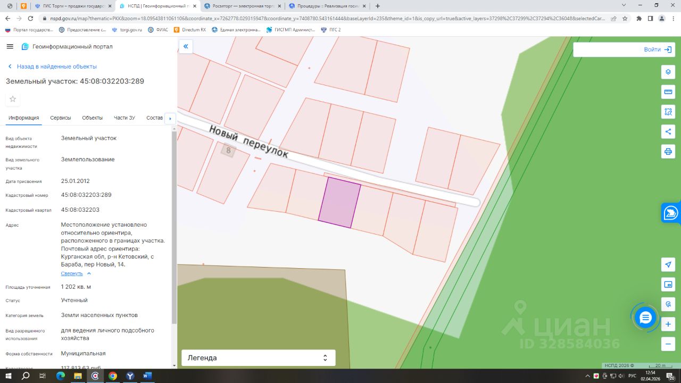Select cadastral number 45:08:032203:289 value
The height and width of the screenshot is (383, 681).
click(x=86, y=195)
